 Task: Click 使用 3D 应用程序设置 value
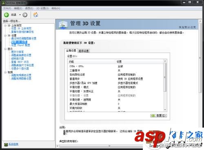click(130, 79)
